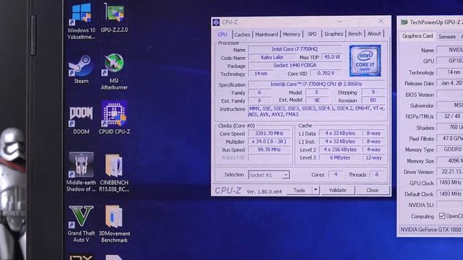Screen dimensions: 463x260
Task: Click the Validate button
Action: tap(338, 190)
